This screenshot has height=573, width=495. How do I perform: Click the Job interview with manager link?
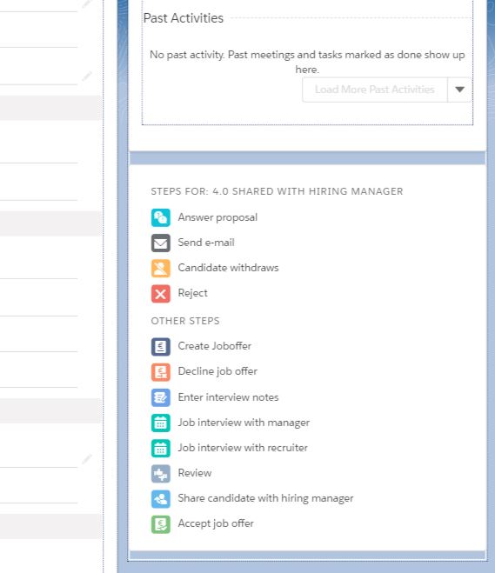(x=244, y=423)
